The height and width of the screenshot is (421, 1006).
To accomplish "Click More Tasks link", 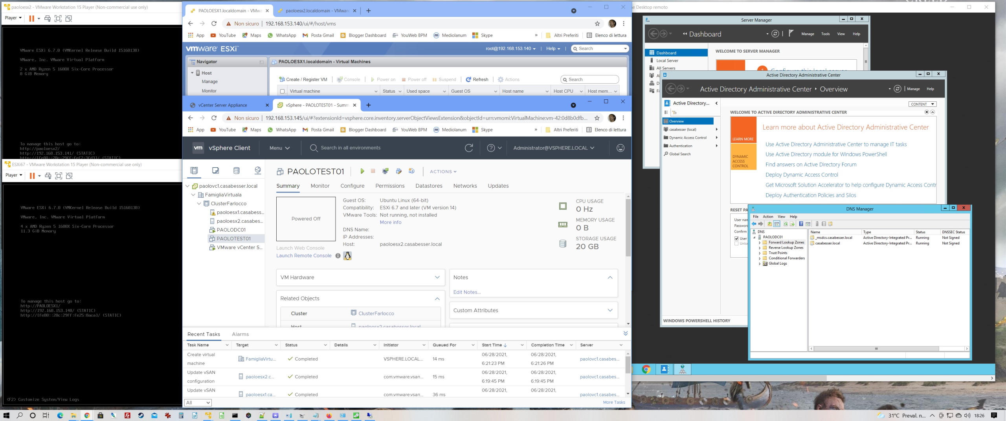I will click(614, 402).
